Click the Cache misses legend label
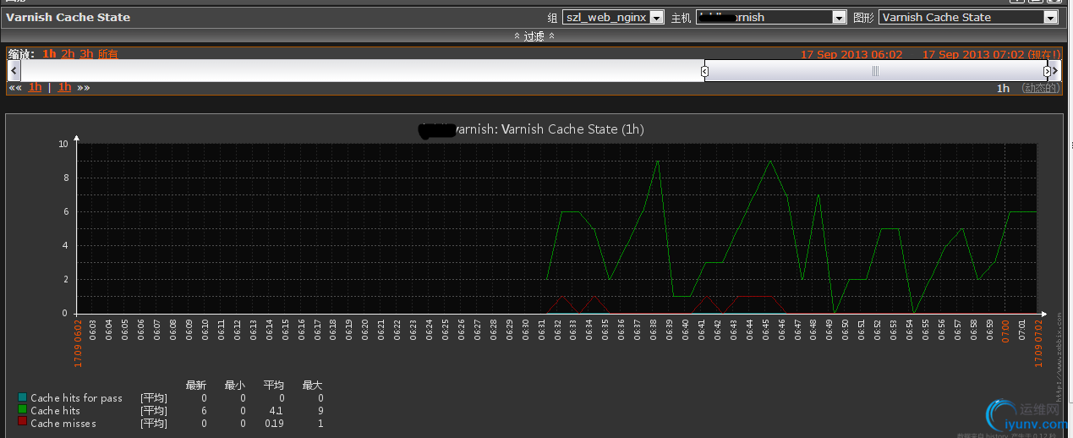 pyautogui.click(x=63, y=423)
